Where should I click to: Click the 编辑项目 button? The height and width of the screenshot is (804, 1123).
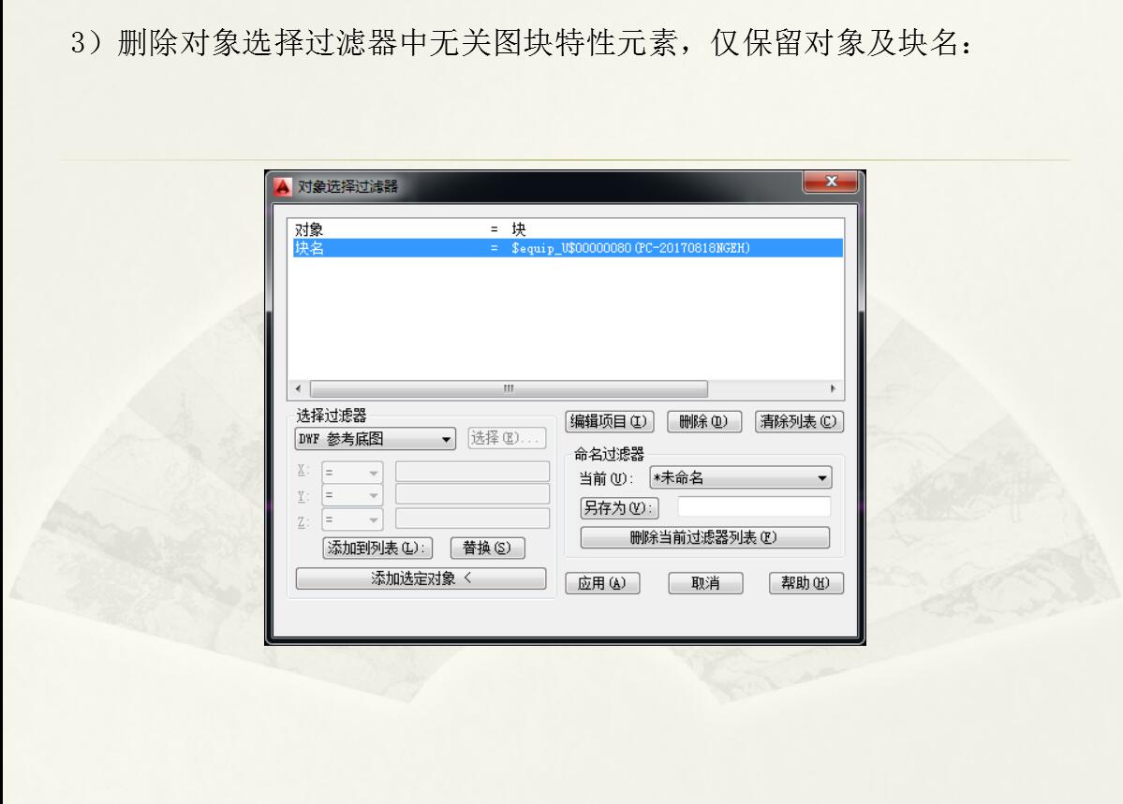coord(611,422)
